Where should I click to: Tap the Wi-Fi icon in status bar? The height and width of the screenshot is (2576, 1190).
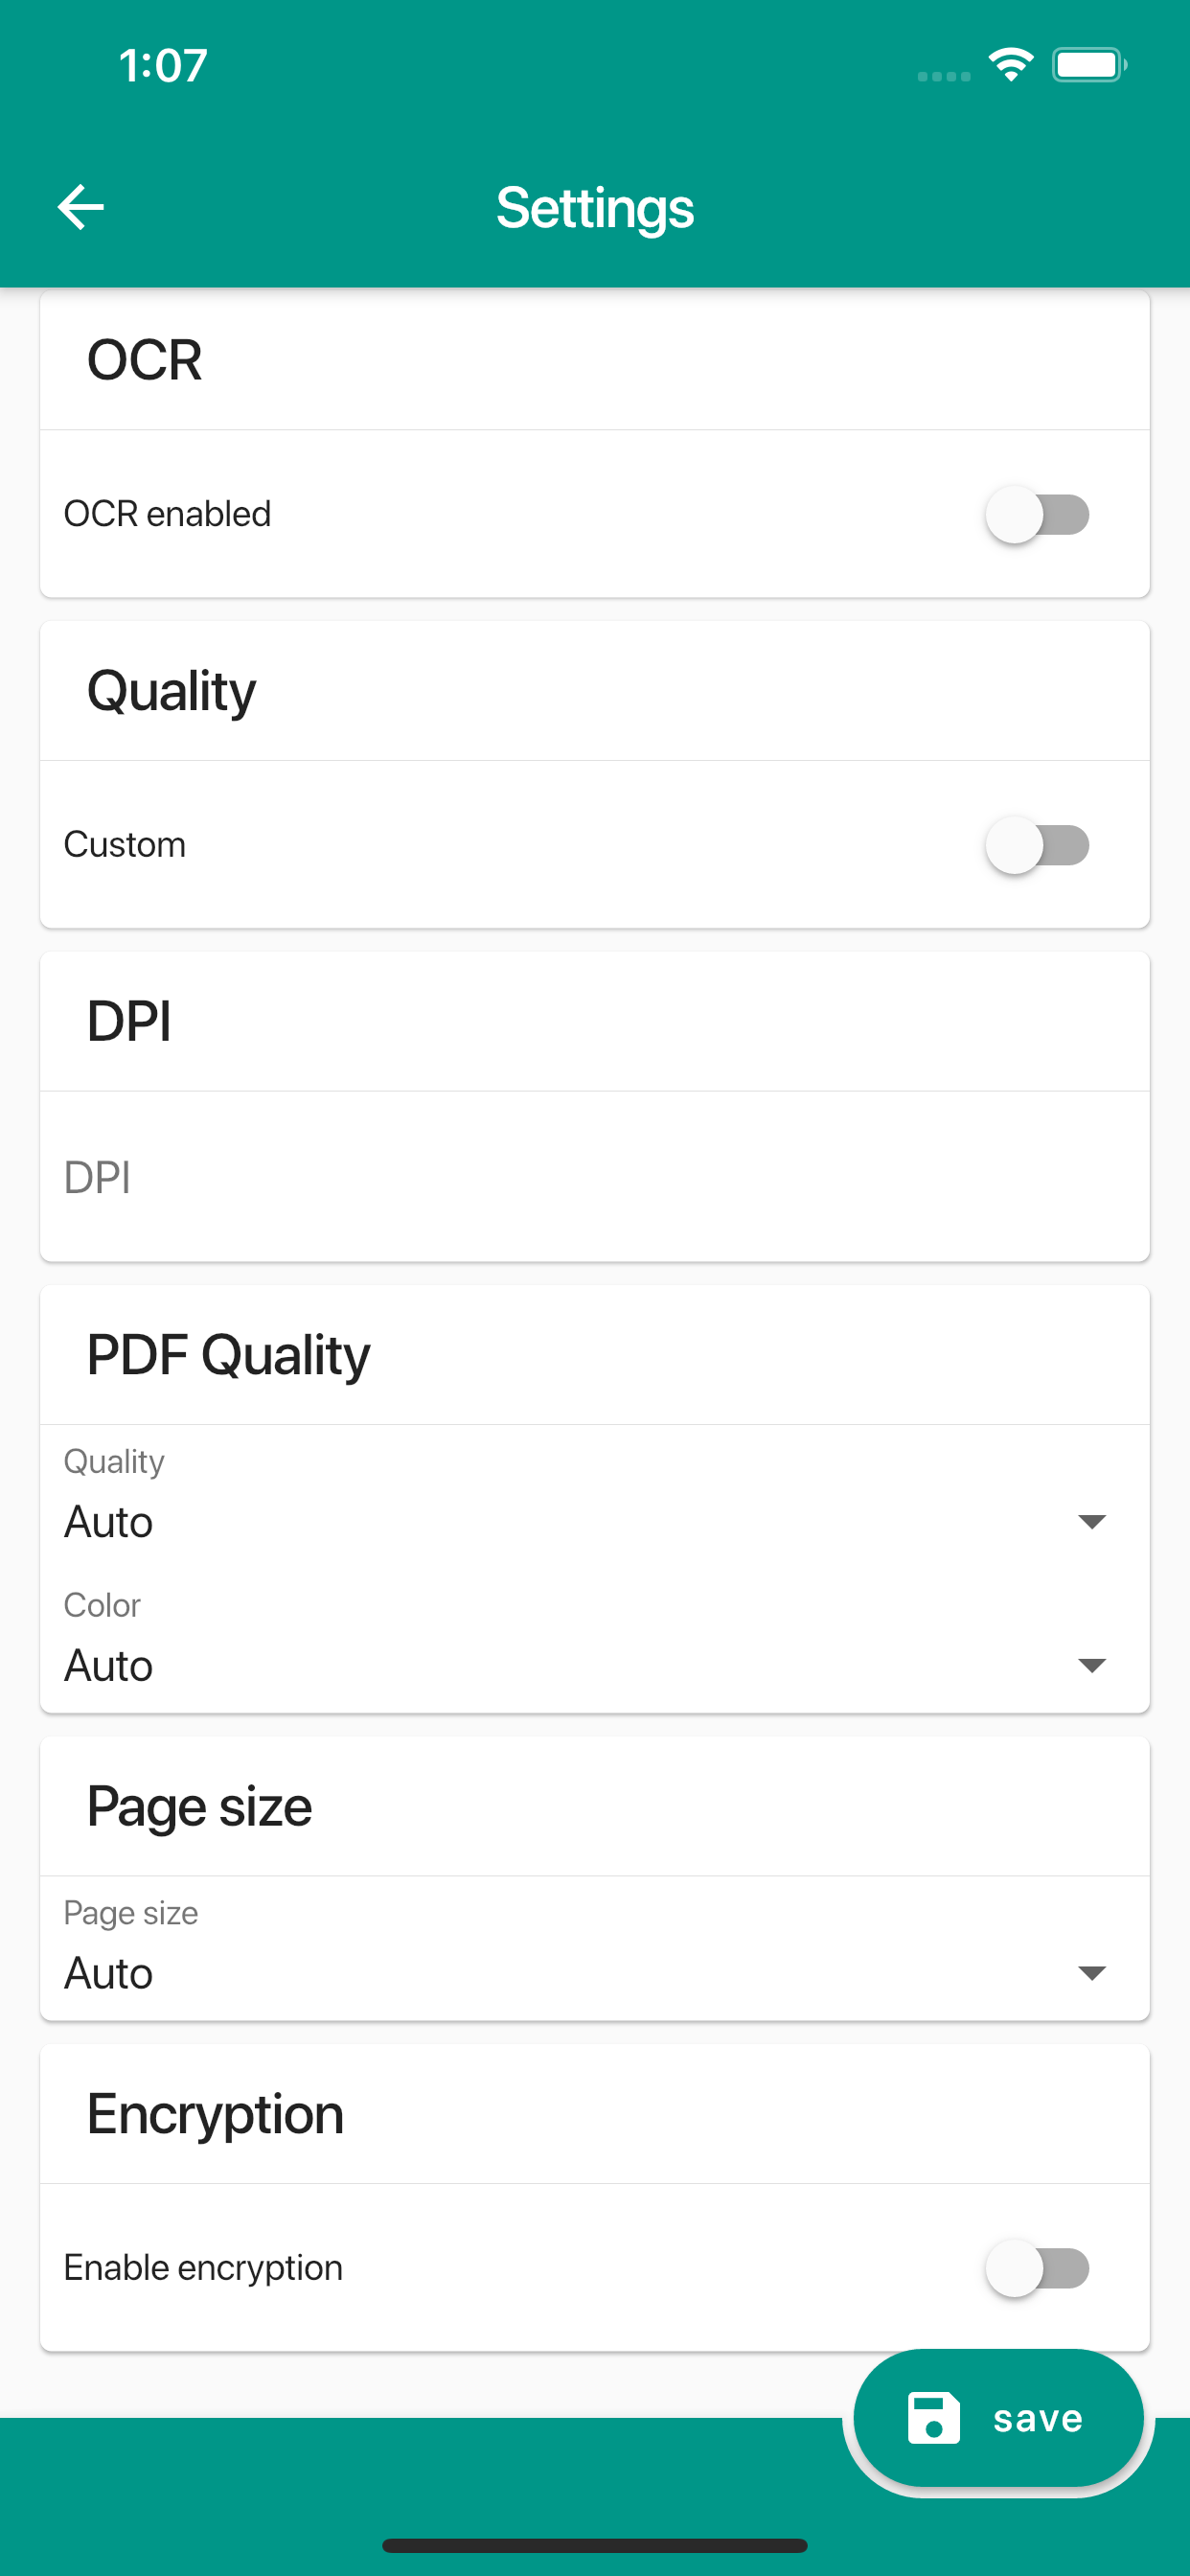pos(1010,63)
